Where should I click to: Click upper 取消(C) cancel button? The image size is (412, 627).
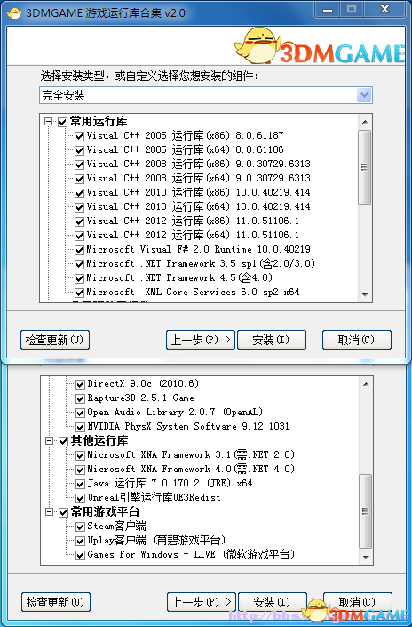point(357,340)
